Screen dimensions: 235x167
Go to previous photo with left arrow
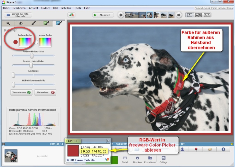point(121,15)
